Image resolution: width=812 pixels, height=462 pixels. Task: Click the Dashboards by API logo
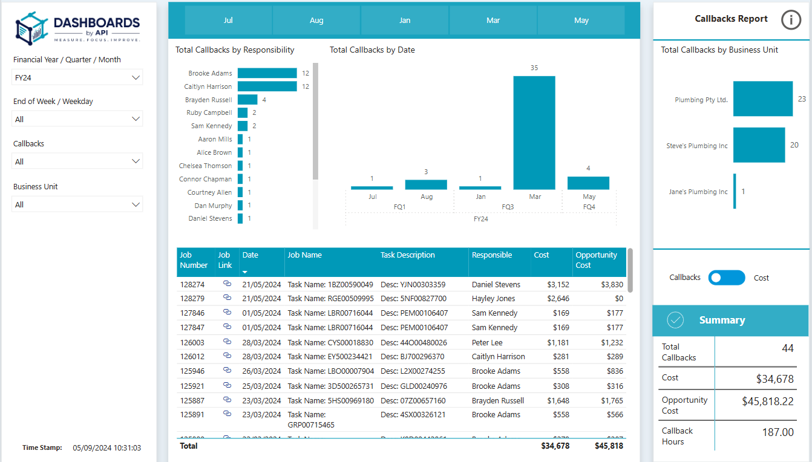(x=78, y=28)
